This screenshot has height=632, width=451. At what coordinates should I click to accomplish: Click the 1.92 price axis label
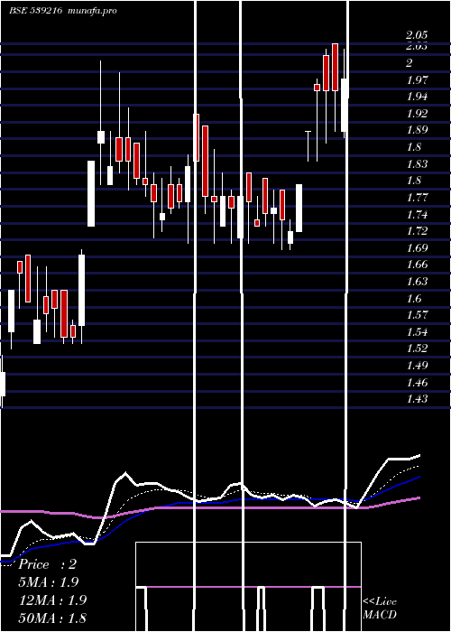(417, 114)
